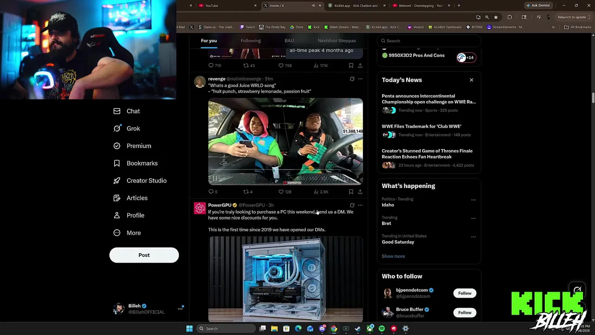Open the All Bookmarks folder
This screenshot has height=335, width=595.
577,27
